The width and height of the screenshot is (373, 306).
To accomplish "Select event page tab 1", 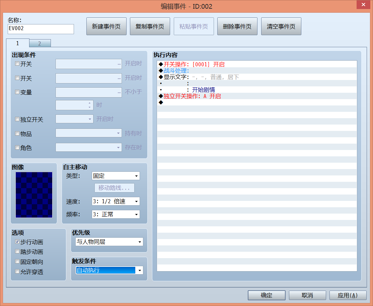I will click(x=18, y=43).
